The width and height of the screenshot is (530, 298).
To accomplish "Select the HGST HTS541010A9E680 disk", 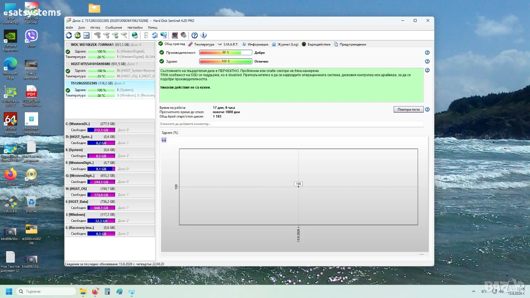I will (x=110, y=70).
